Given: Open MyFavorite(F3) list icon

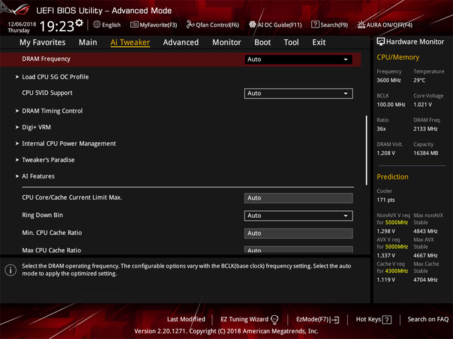Looking at the screenshot, I should [x=134, y=24].
